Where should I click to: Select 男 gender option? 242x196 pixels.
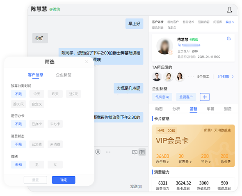point(37,165)
